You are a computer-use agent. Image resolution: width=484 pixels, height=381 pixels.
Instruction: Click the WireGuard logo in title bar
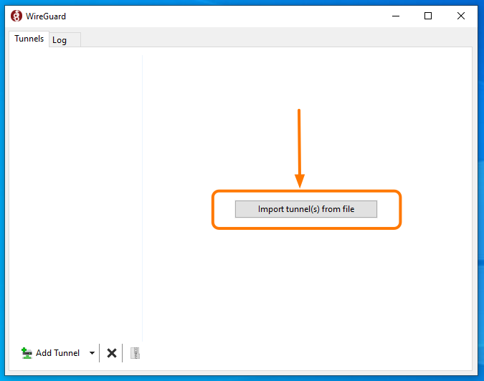[x=16, y=16]
